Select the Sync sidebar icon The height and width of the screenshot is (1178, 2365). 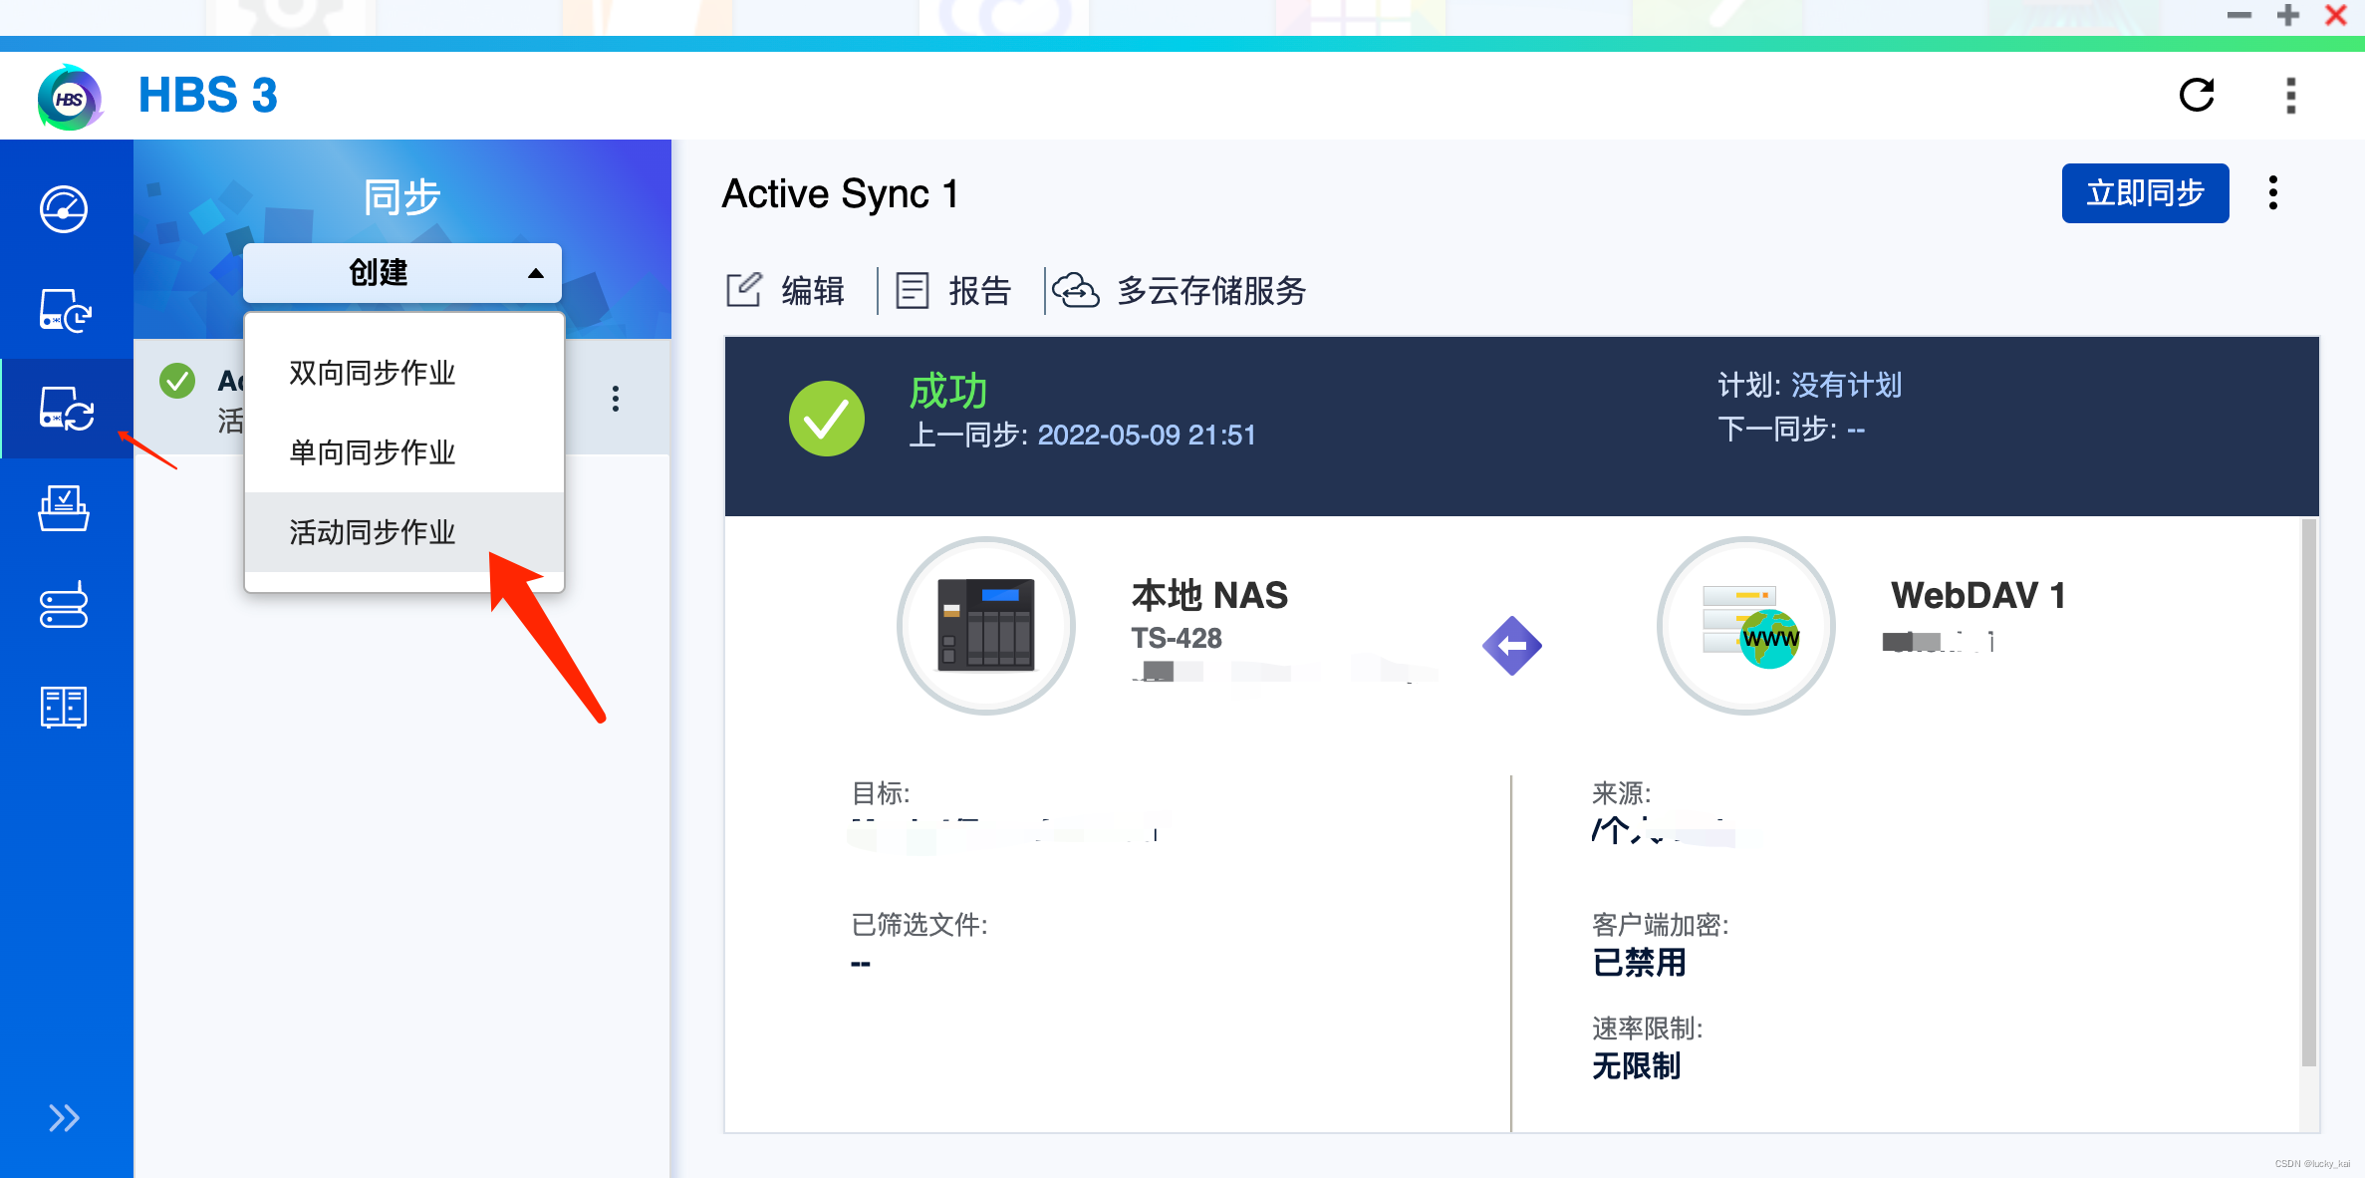66,409
